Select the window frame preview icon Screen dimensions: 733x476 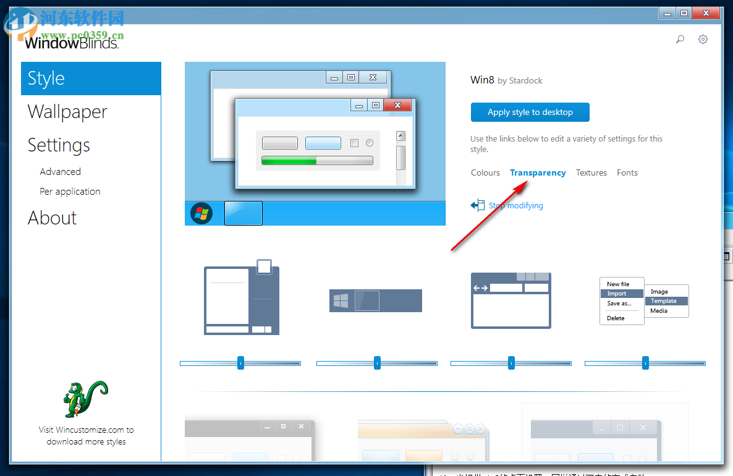pos(511,300)
